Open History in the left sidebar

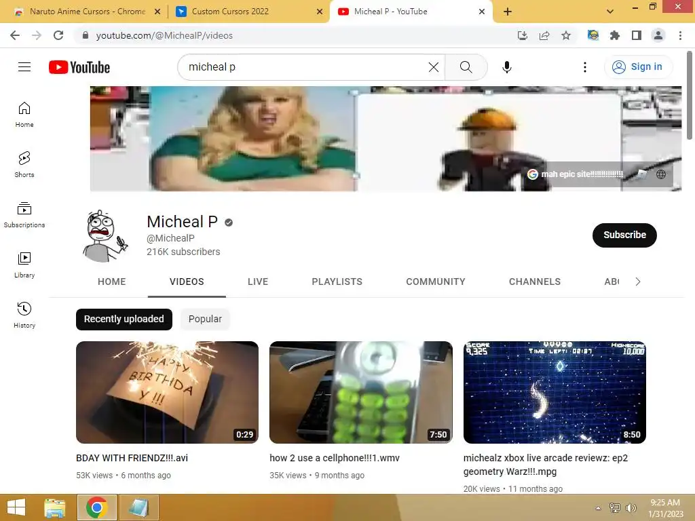click(24, 315)
